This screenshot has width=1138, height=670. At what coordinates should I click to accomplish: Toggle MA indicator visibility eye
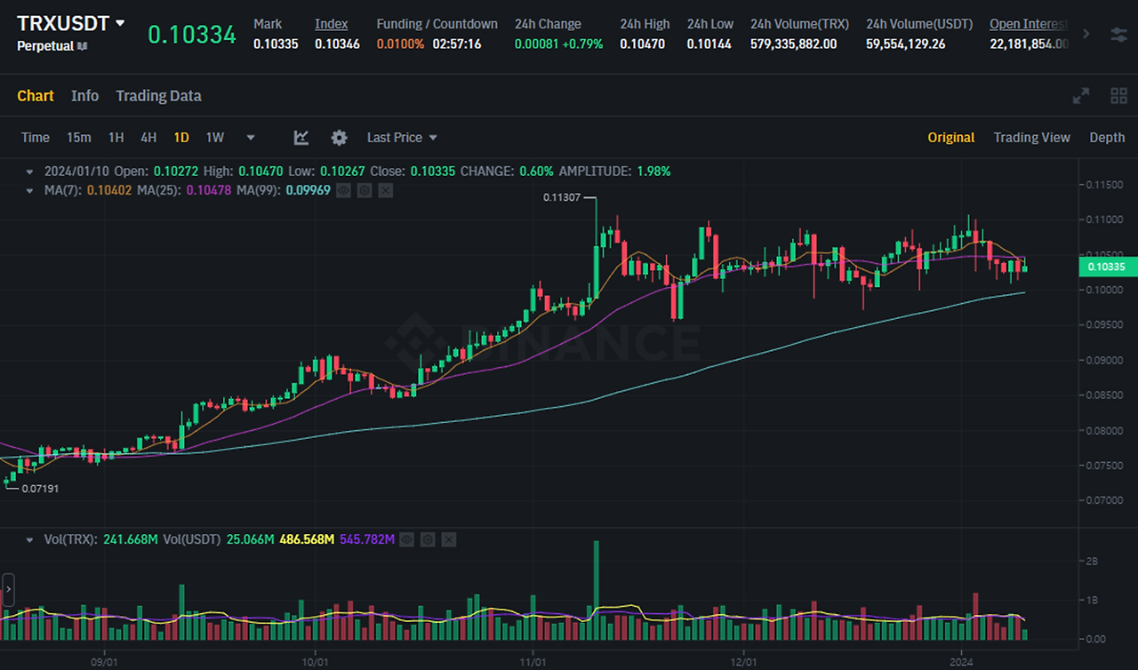pos(343,190)
